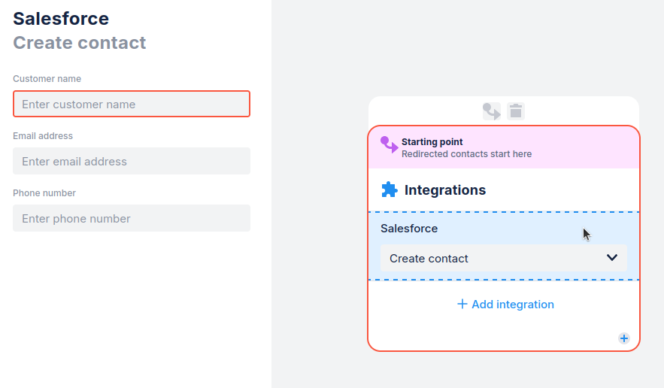Click the Add integration link
The height and width of the screenshot is (388, 664).
(x=505, y=305)
